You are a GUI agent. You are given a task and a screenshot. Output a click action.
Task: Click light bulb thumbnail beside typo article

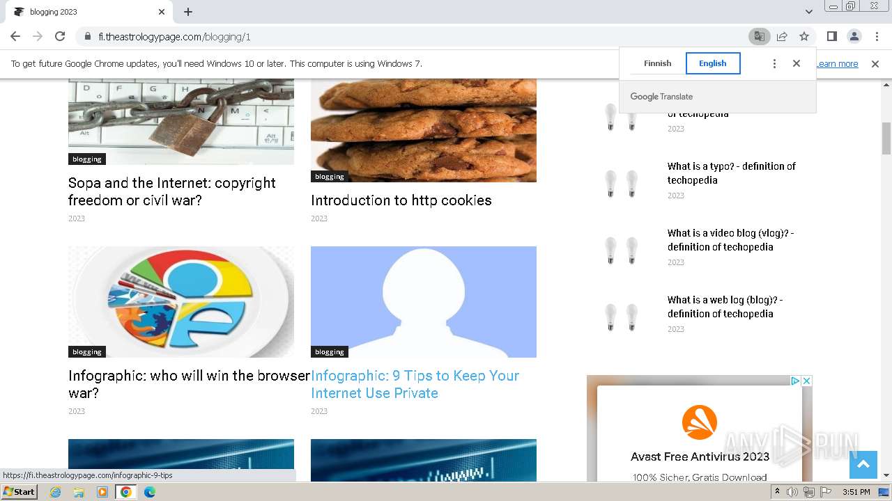[x=622, y=183]
